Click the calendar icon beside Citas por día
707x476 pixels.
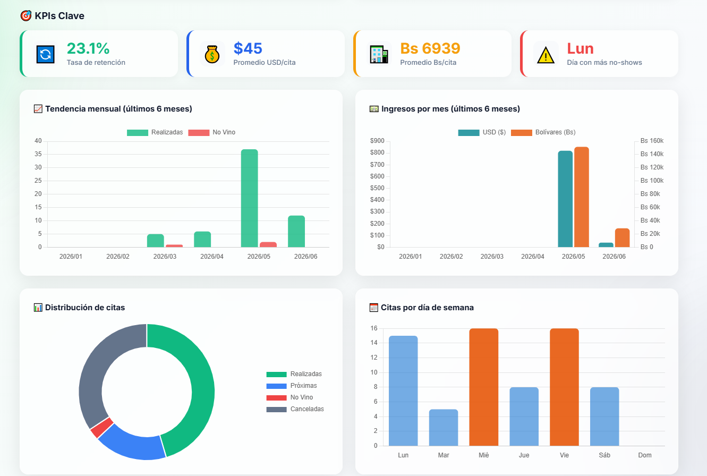tap(373, 308)
